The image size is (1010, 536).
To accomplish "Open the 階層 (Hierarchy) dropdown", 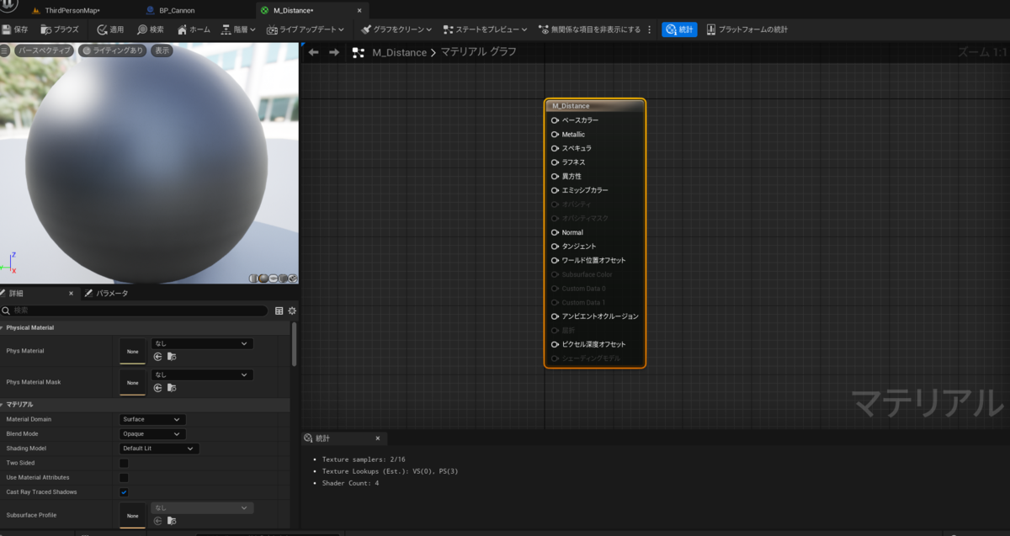I will [238, 29].
